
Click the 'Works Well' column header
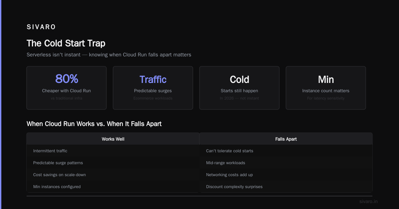[x=113, y=139]
